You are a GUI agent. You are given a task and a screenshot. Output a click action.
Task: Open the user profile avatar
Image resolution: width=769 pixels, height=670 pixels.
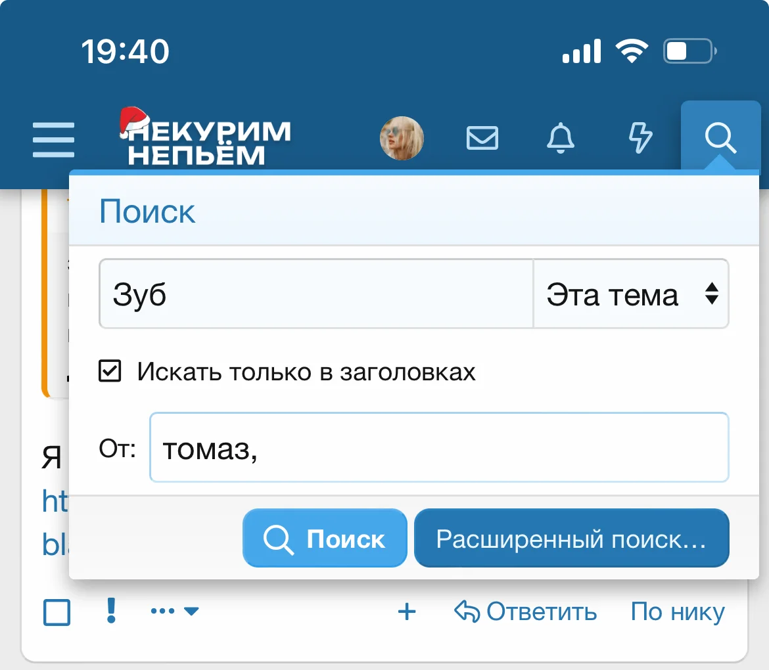pyautogui.click(x=402, y=139)
